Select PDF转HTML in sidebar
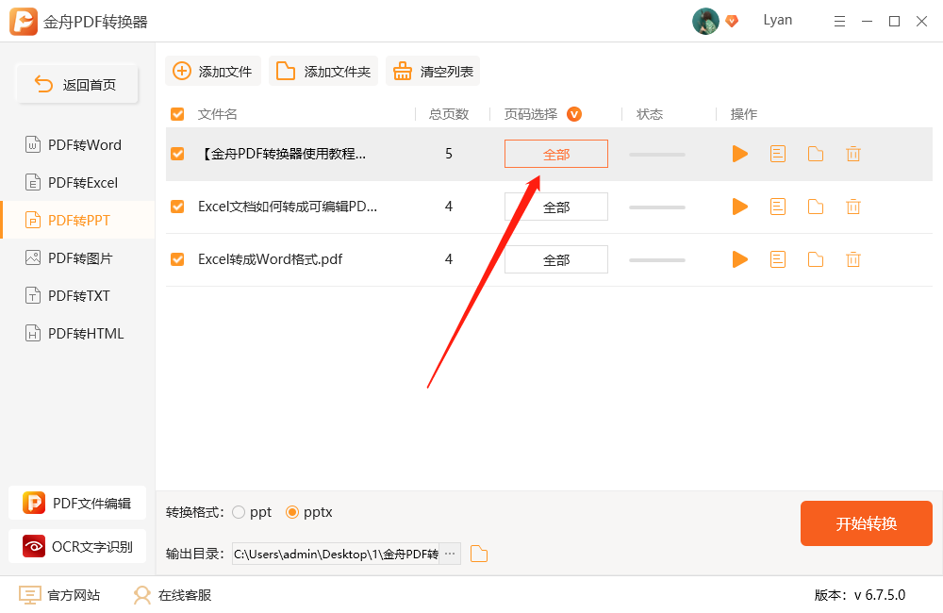Image resolution: width=943 pixels, height=613 pixels. coord(77,333)
